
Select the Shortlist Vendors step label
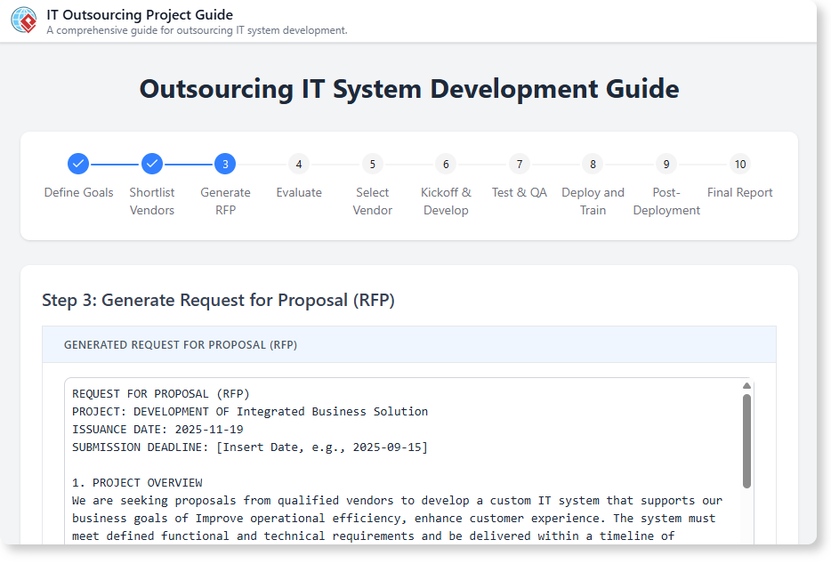[151, 201]
